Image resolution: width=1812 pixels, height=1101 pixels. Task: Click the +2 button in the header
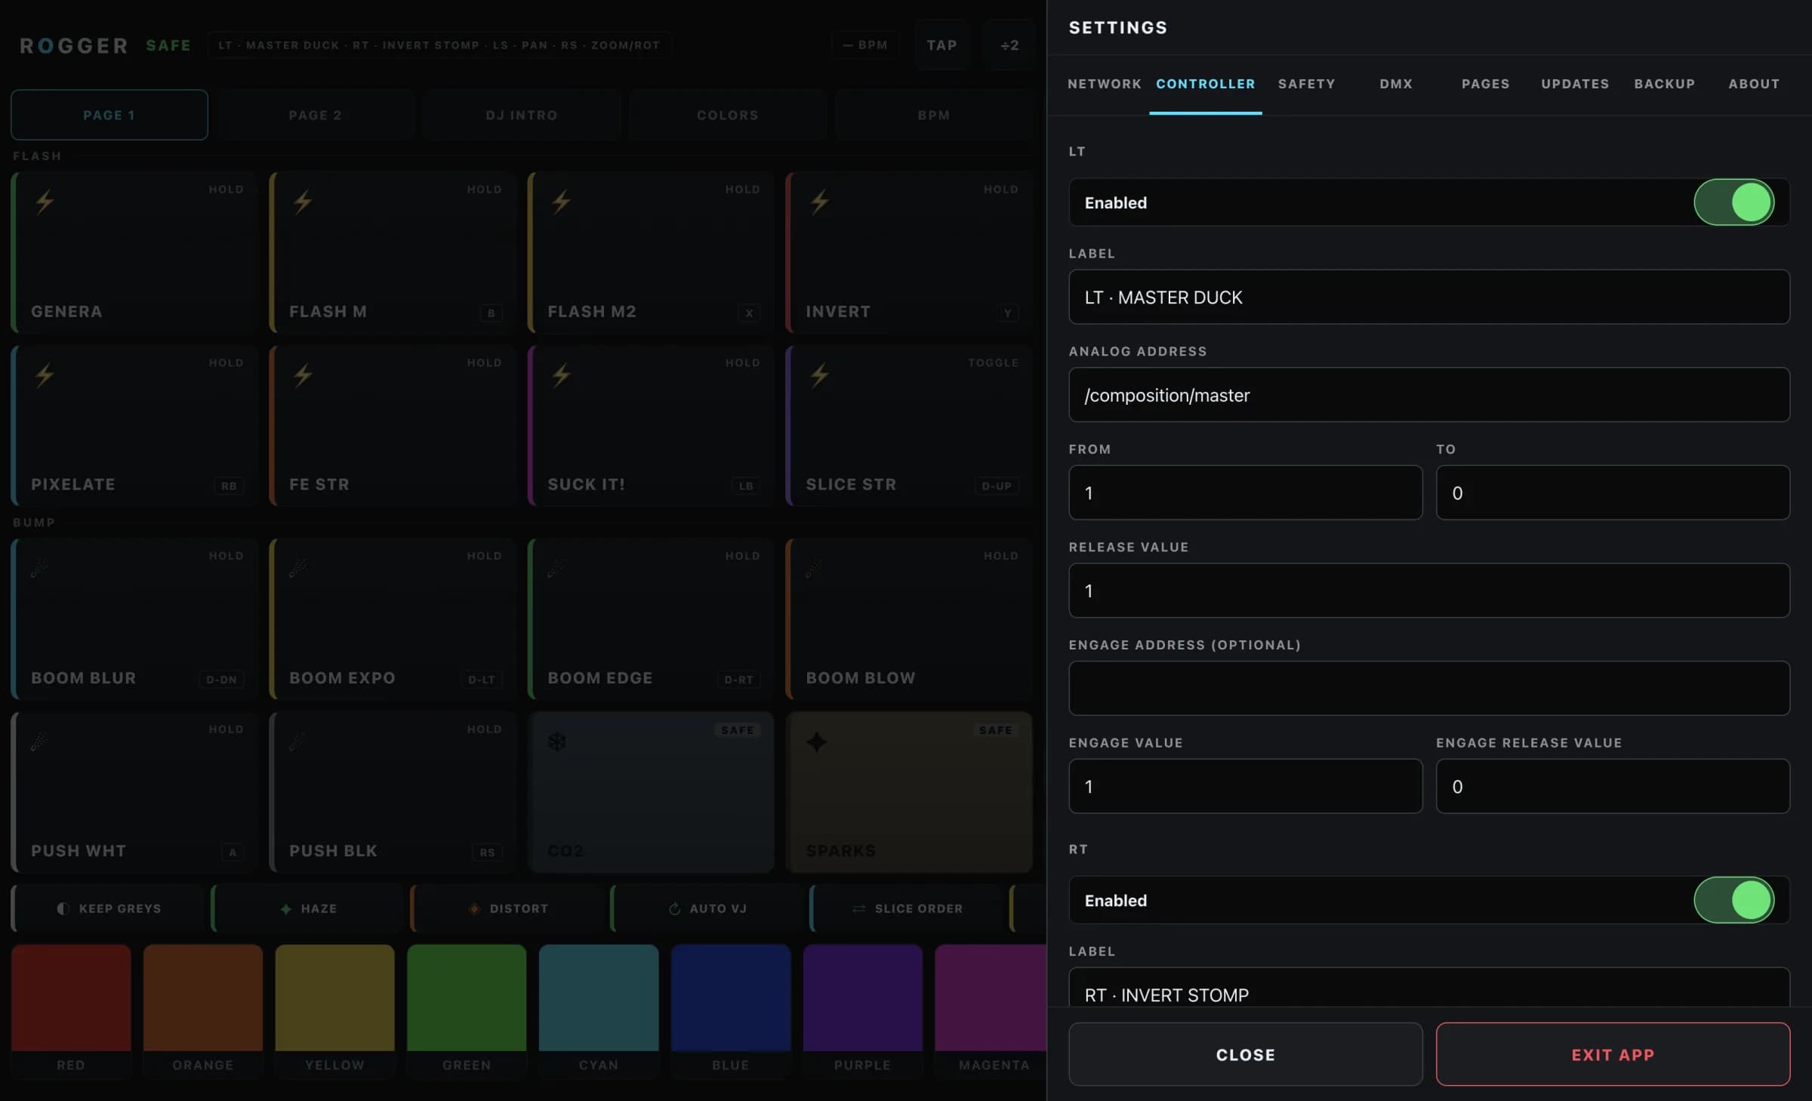click(x=1009, y=45)
